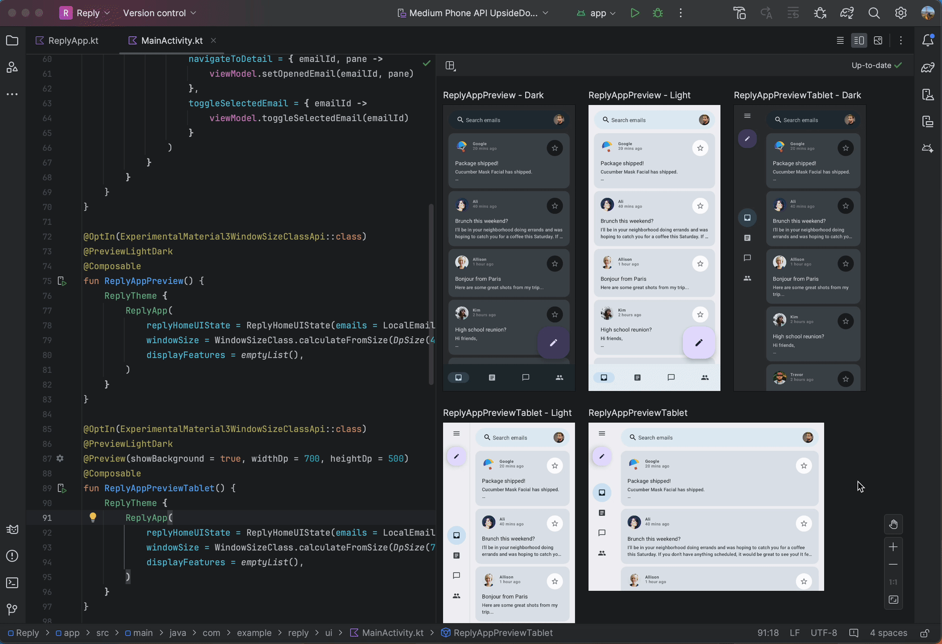Image resolution: width=942 pixels, height=644 pixels.
Task: Click the UTF-8 encoding in status bar
Action: [823, 633]
